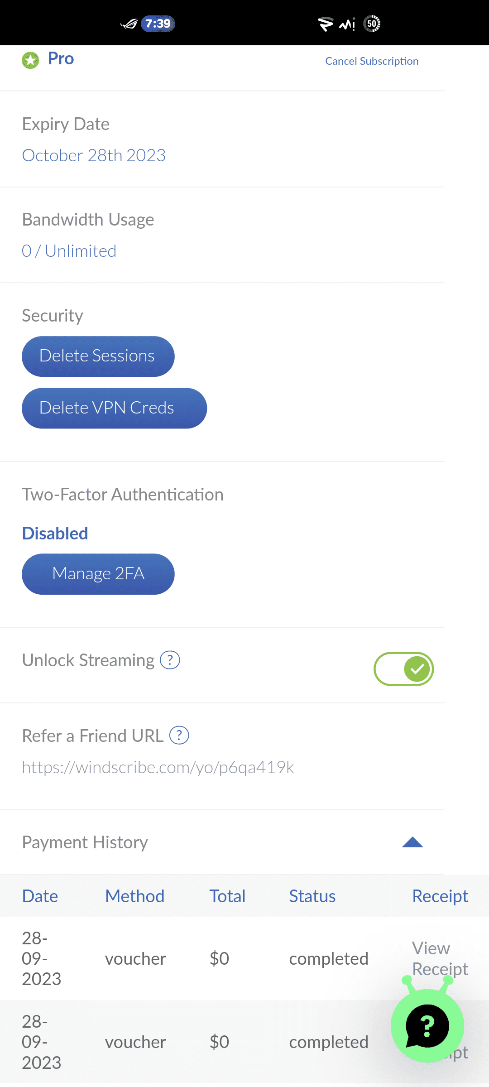View Receipt for first voucher payment

(440, 958)
